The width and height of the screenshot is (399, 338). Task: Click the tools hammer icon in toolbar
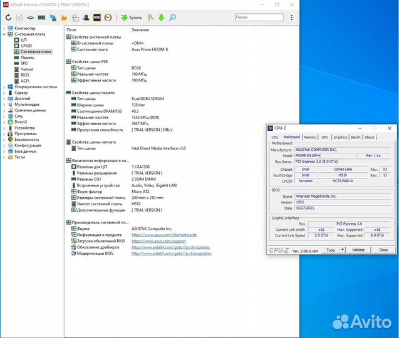[150, 18]
